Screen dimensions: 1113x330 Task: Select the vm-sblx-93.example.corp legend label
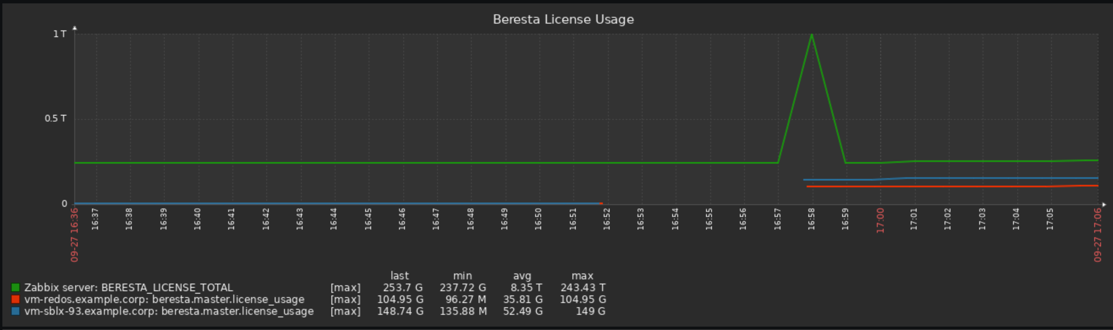click(169, 311)
